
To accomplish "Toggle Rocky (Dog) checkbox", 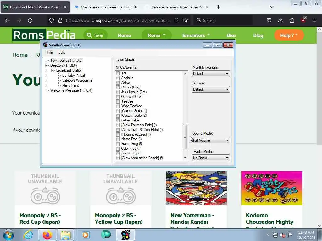I will pos(118,87).
